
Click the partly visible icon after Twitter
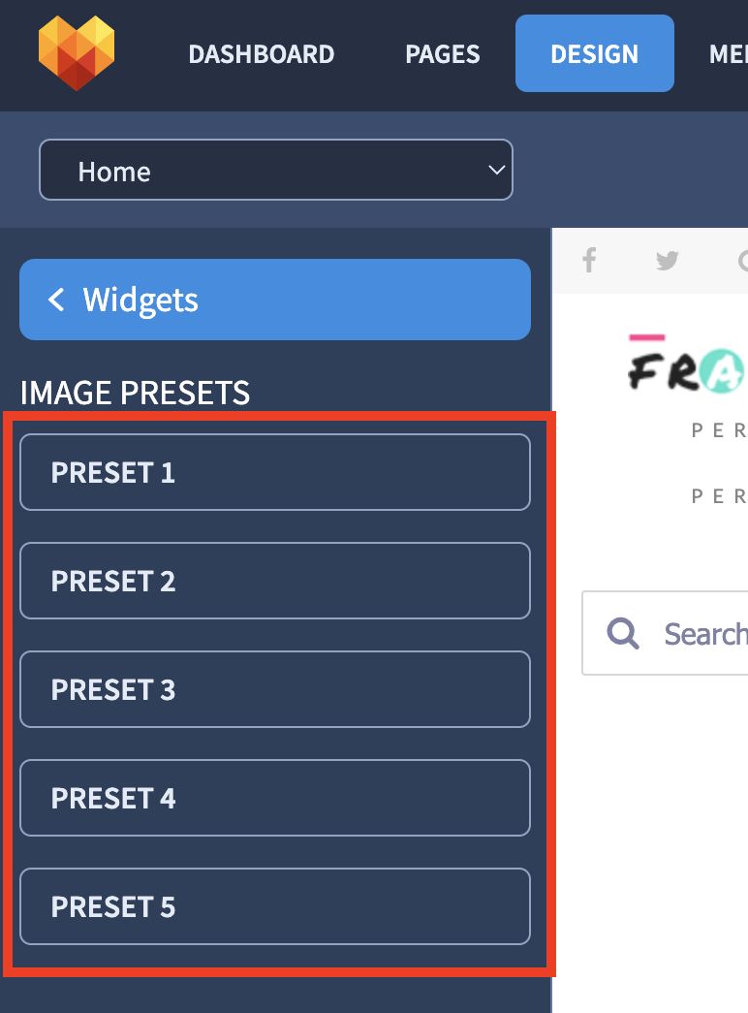[742, 261]
